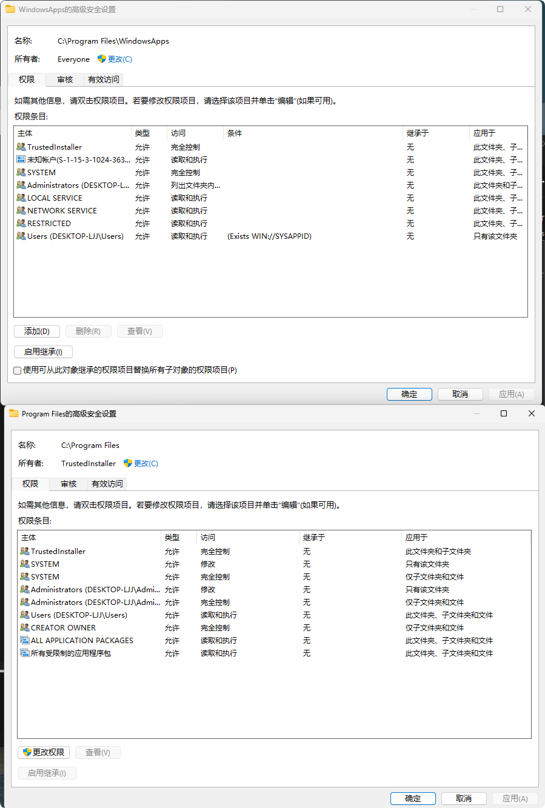Click the 添加(D) button

37,331
